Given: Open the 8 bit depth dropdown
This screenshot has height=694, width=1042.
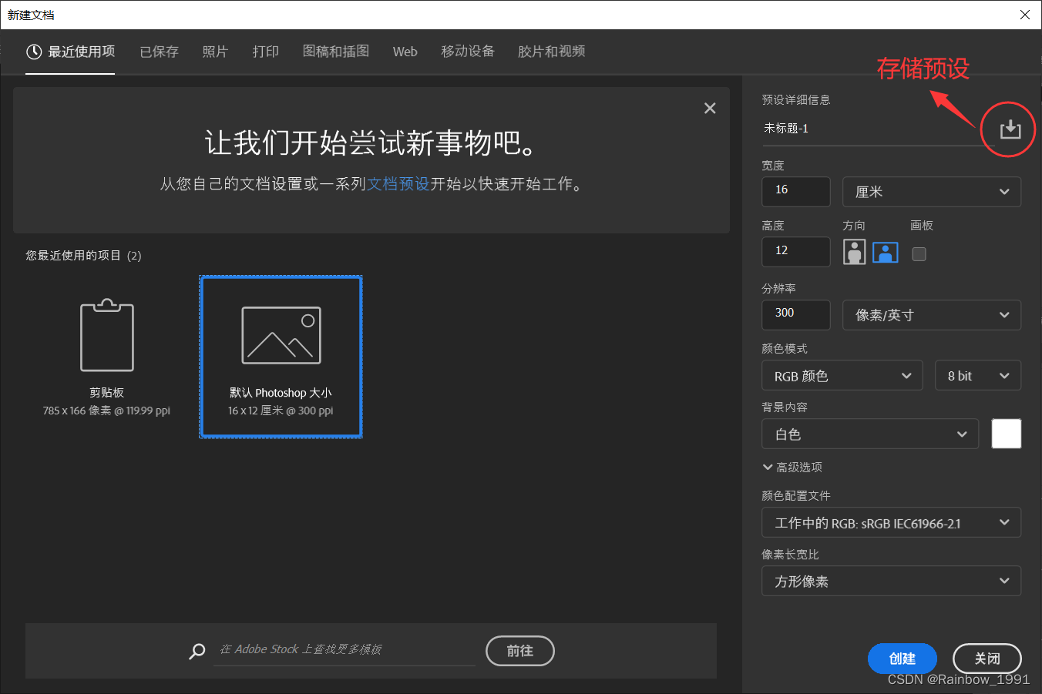Looking at the screenshot, I should coord(978,376).
